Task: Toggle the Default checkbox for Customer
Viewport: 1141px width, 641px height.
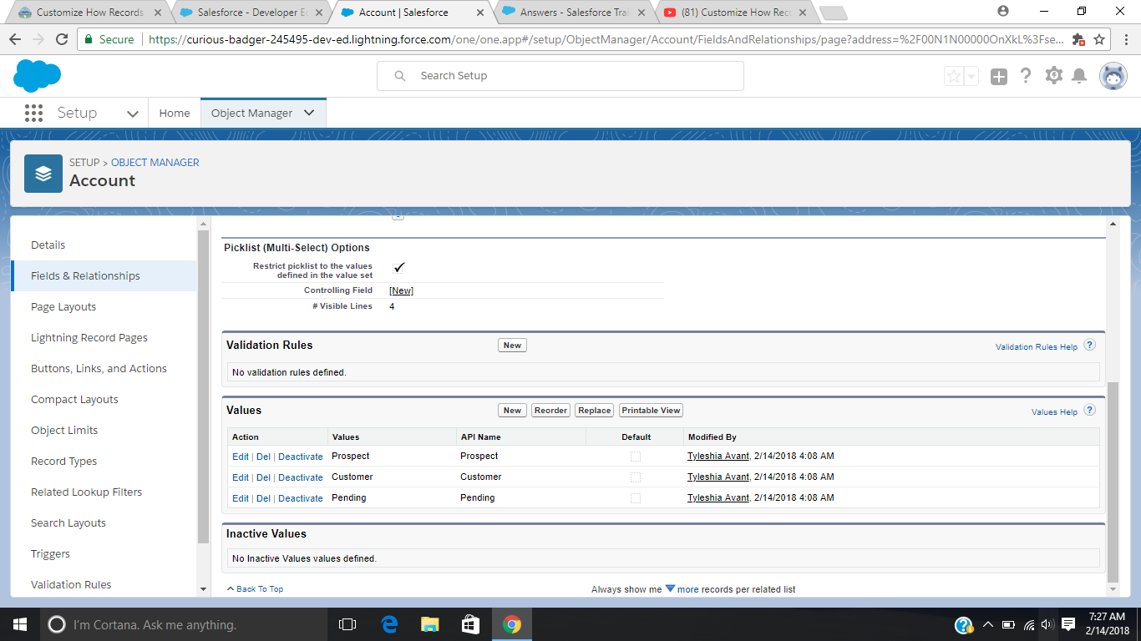Action: [636, 477]
